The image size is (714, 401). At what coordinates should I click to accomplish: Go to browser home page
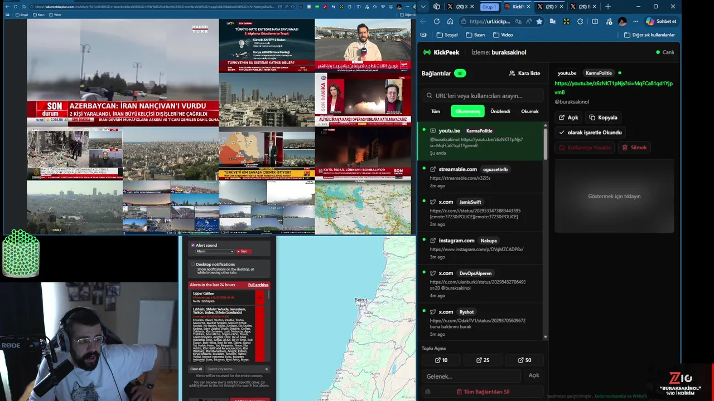pos(450,21)
